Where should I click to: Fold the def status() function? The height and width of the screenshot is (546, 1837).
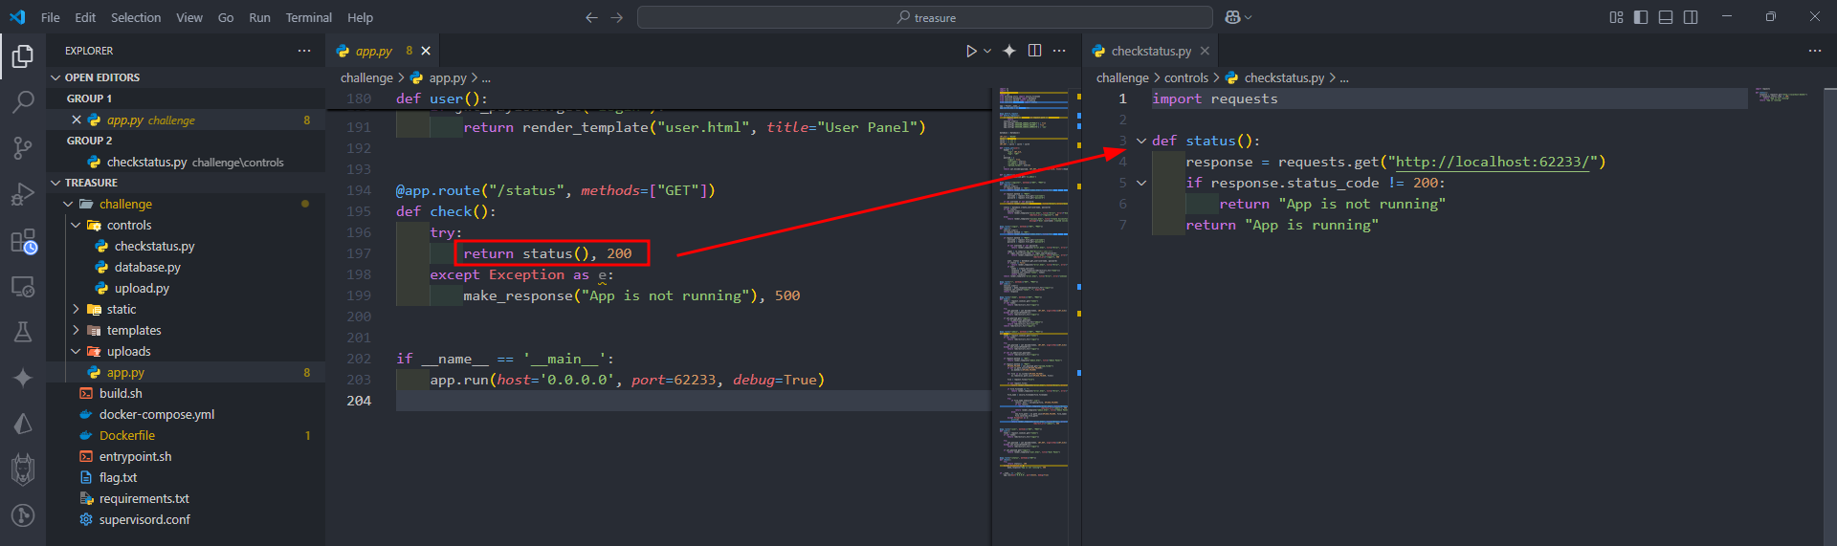click(x=1141, y=141)
